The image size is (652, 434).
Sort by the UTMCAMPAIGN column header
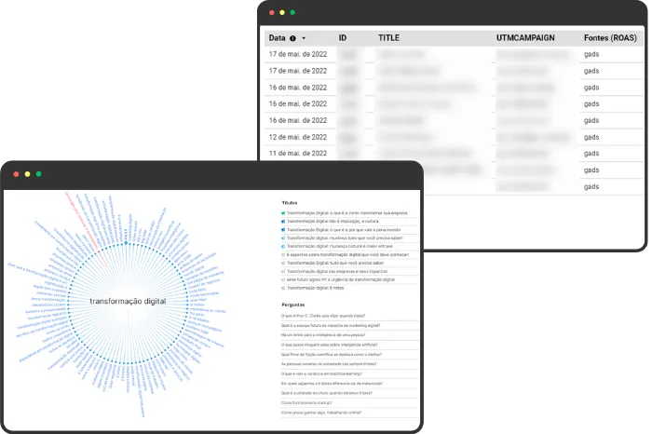tap(525, 38)
